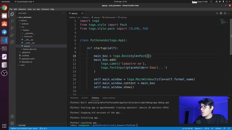The width and height of the screenshot is (232, 130).
Task: Open notifications bell in status bar
Action: click(x=229, y=129)
